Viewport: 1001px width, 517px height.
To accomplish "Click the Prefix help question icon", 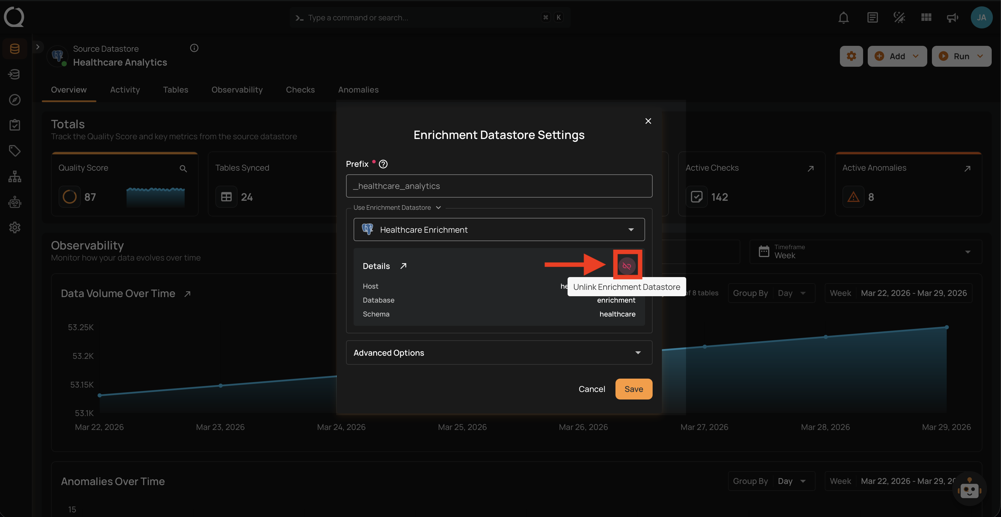I will pos(383,164).
